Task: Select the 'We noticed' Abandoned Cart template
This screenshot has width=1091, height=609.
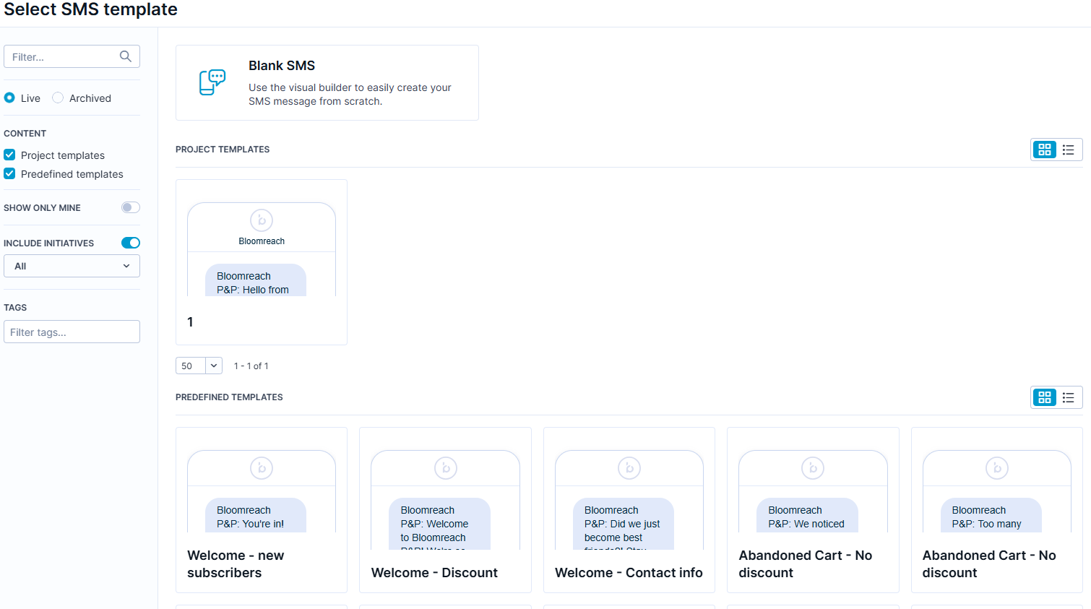Action: 813,510
